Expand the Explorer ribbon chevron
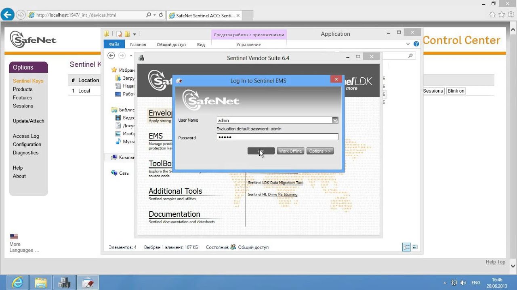Screen dimensions: 517x290 point(408,44)
